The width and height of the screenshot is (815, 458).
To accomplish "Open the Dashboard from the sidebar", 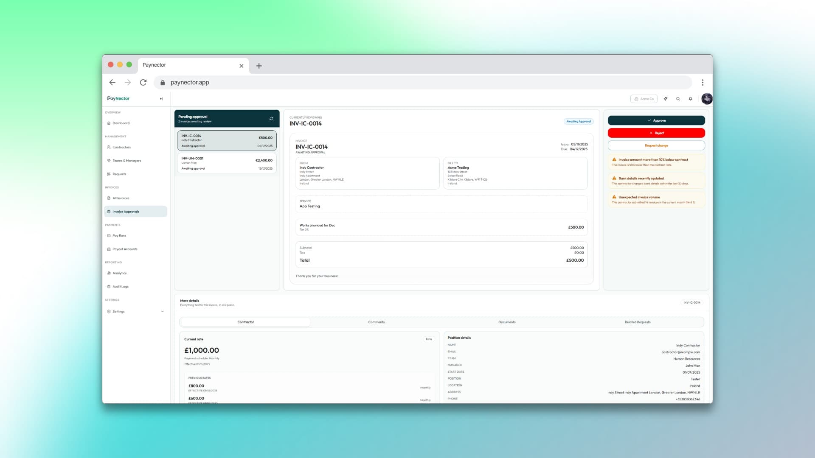I will (x=121, y=123).
